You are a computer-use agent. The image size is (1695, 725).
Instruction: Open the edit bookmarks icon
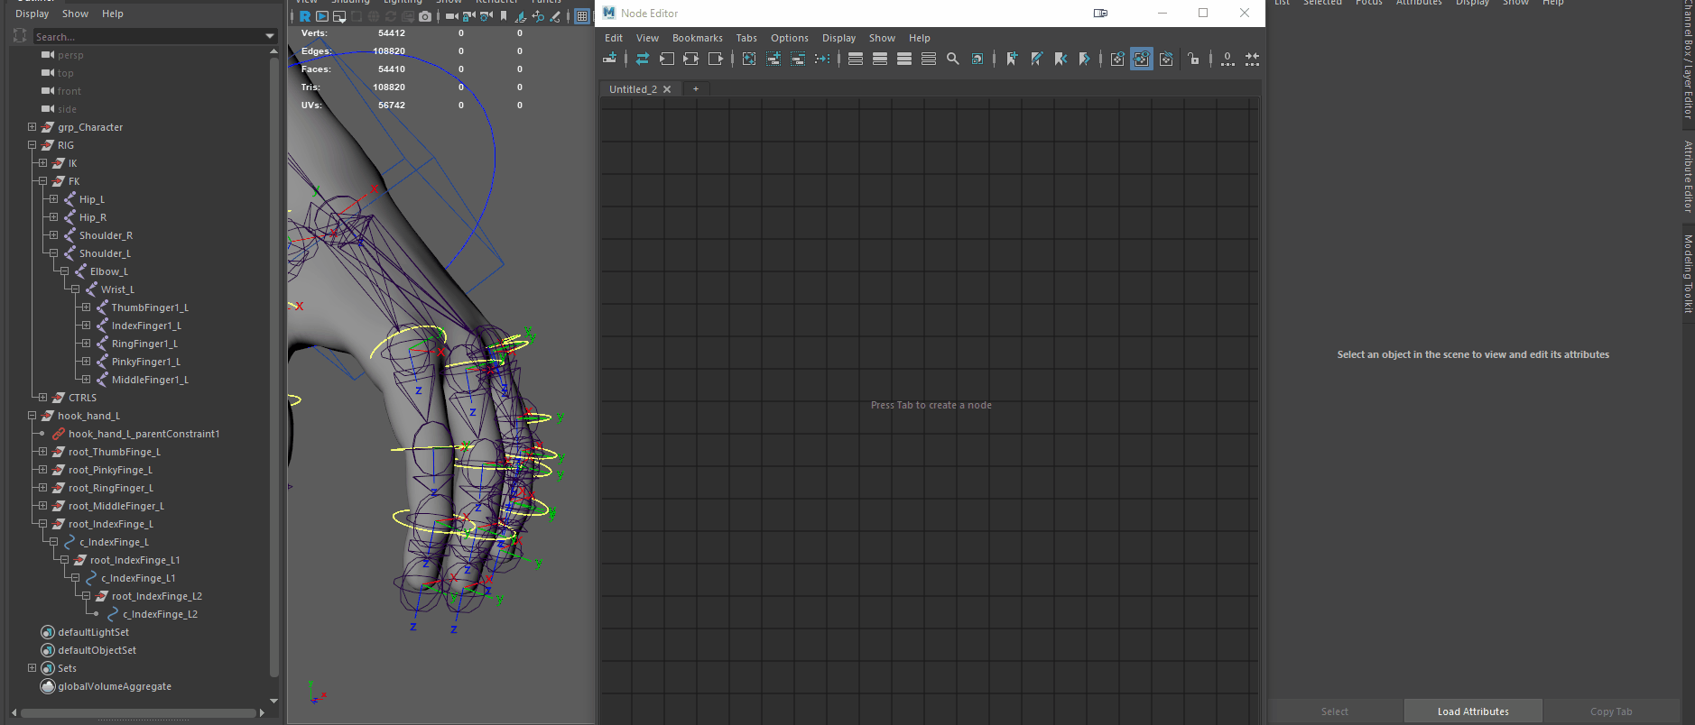[x=1036, y=59]
